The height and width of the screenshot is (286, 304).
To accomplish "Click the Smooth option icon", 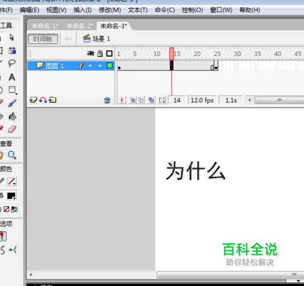I will pyautogui.click(x=2, y=250).
